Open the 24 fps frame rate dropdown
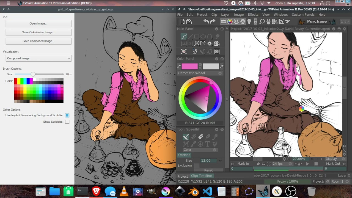The image size is (352, 198). (282, 164)
